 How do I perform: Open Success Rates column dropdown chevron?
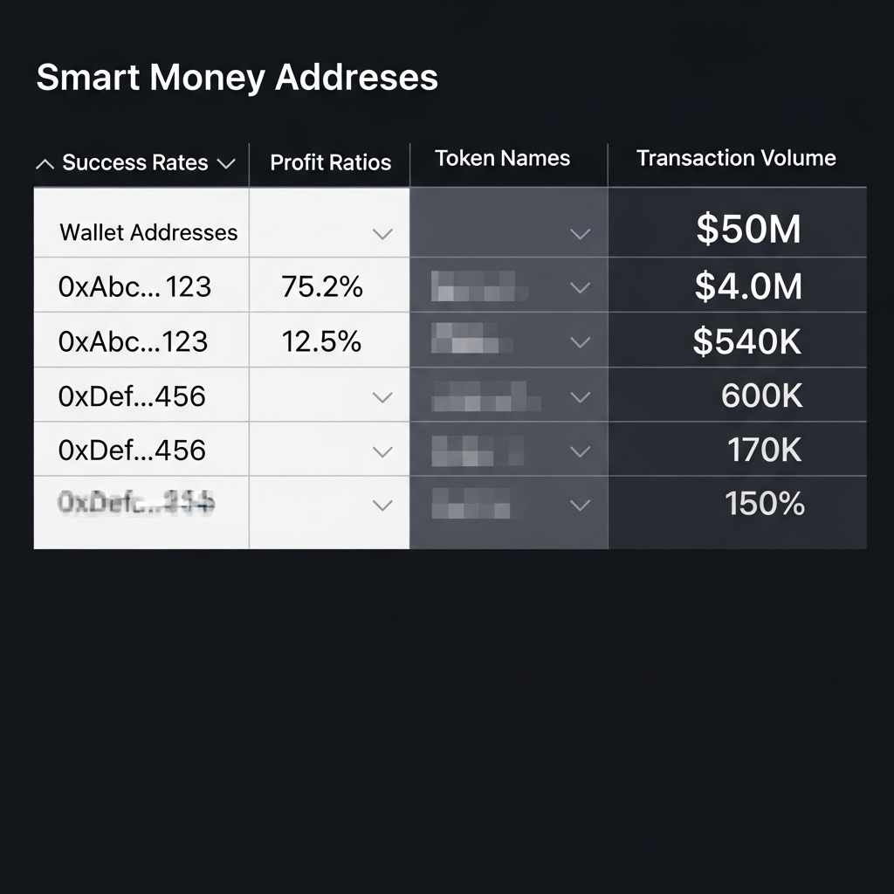[226, 164]
